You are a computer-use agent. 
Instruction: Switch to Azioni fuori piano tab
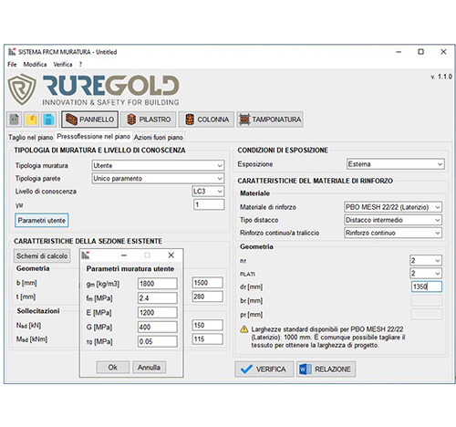pyautogui.click(x=159, y=138)
